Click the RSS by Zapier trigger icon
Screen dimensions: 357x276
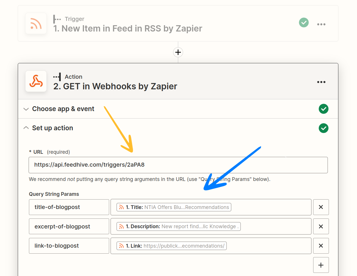click(36, 23)
